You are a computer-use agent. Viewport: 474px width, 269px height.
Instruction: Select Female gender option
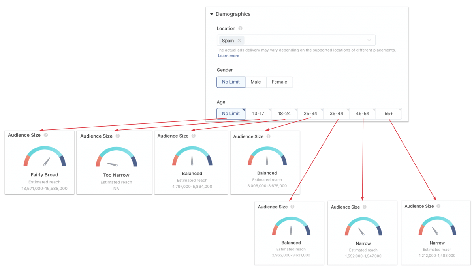pos(279,82)
